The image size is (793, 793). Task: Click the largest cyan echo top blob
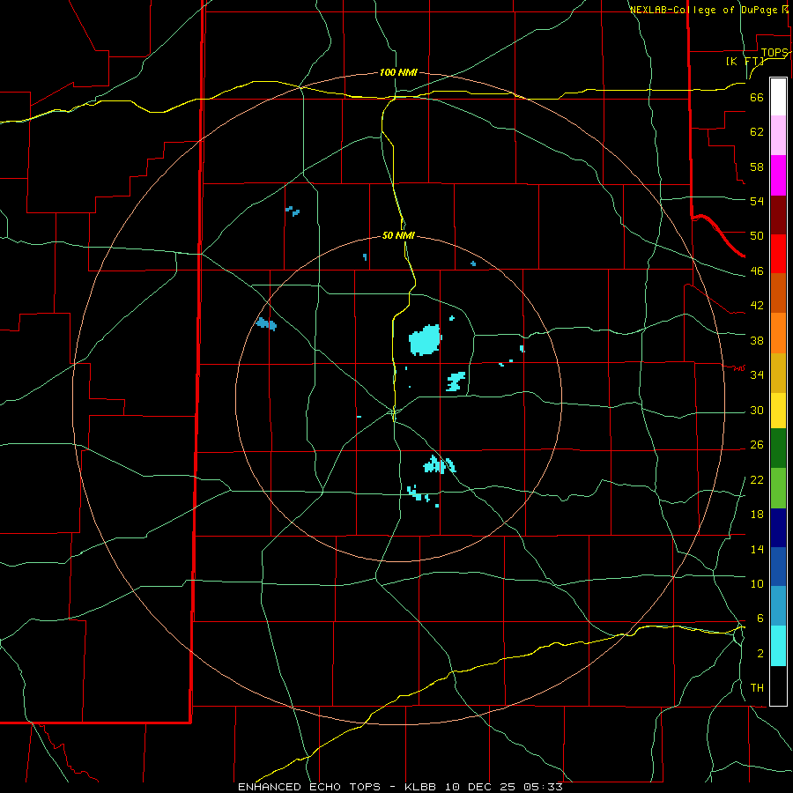click(x=425, y=340)
